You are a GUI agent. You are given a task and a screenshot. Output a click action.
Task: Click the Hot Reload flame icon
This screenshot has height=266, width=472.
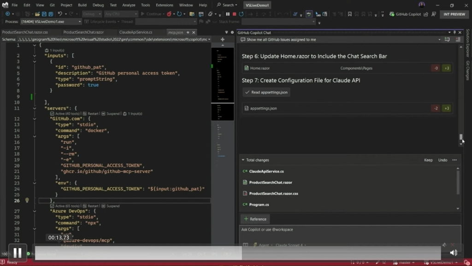click(168, 14)
